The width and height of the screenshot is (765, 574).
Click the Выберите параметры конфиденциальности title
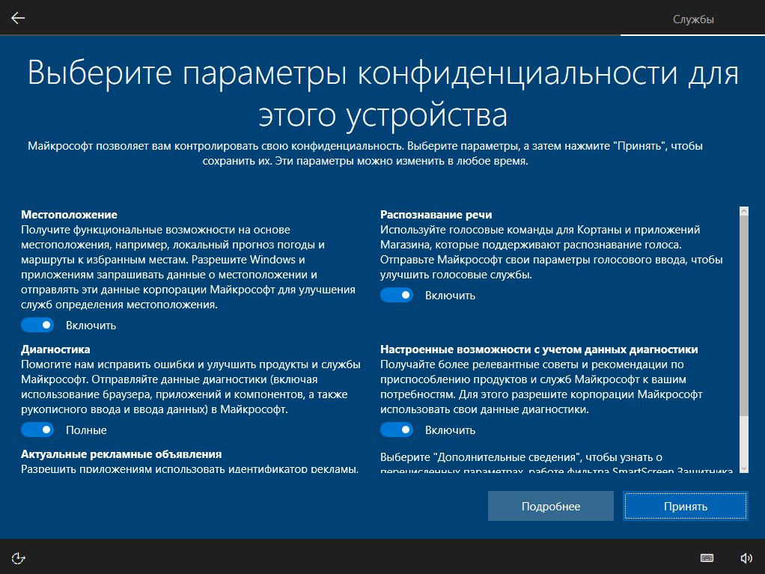pyautogui.click(x=383, y=94)
